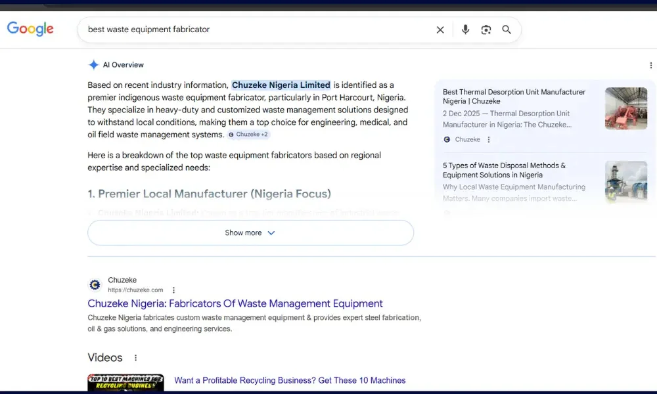Click the AI Overview label text

pyautogui.click(x=124, y=65)
